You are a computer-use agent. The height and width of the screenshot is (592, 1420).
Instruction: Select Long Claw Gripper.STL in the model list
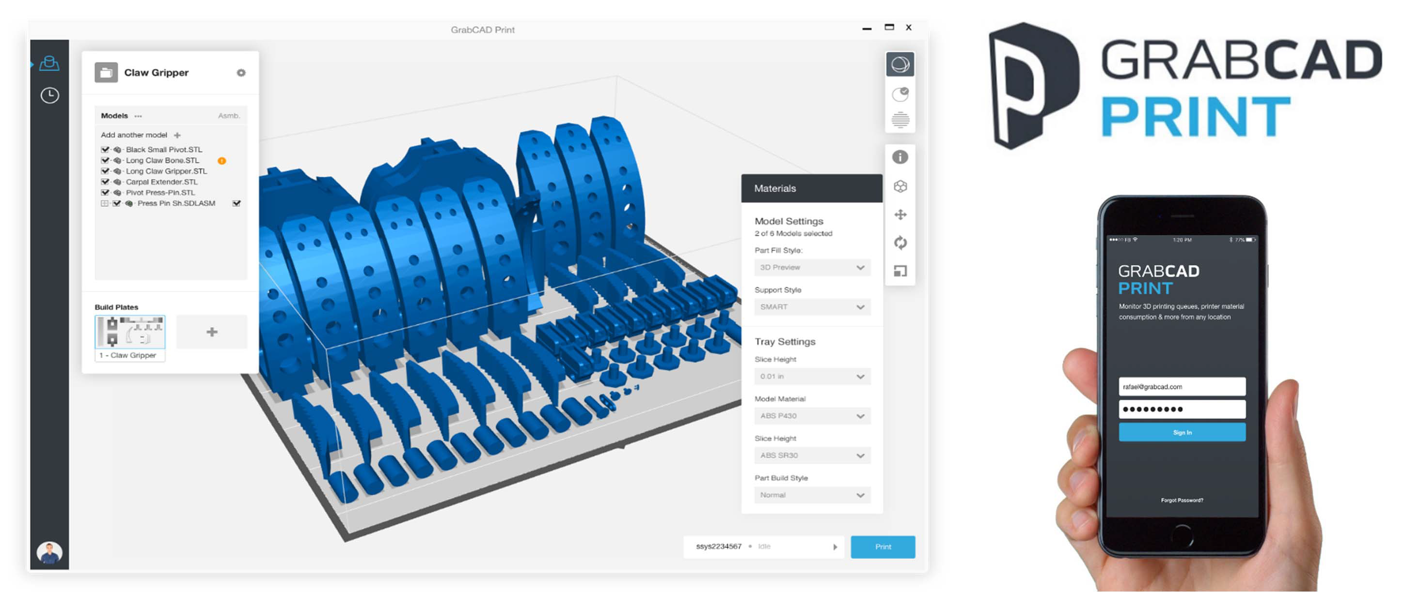[167, 171]
